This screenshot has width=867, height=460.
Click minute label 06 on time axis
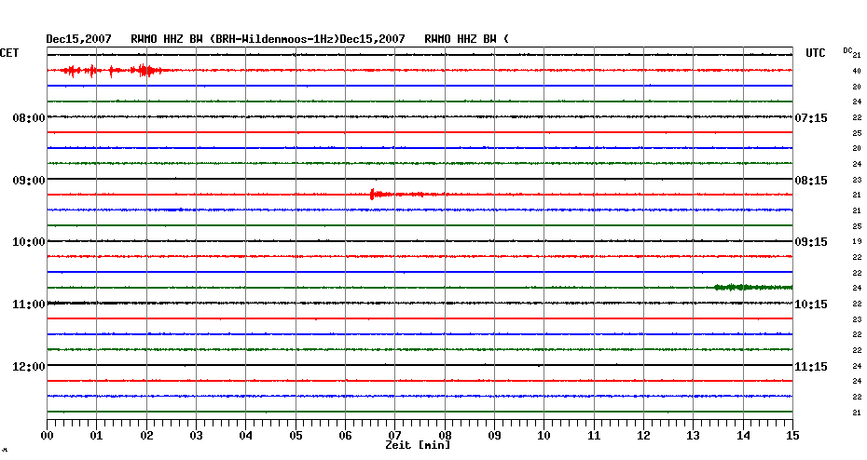(x=345, y=435)
